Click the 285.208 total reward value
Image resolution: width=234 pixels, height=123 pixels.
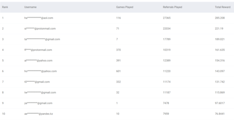[x=219, y=18]
